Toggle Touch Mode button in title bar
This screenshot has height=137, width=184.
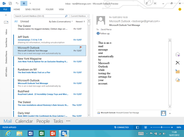point(24,3)
